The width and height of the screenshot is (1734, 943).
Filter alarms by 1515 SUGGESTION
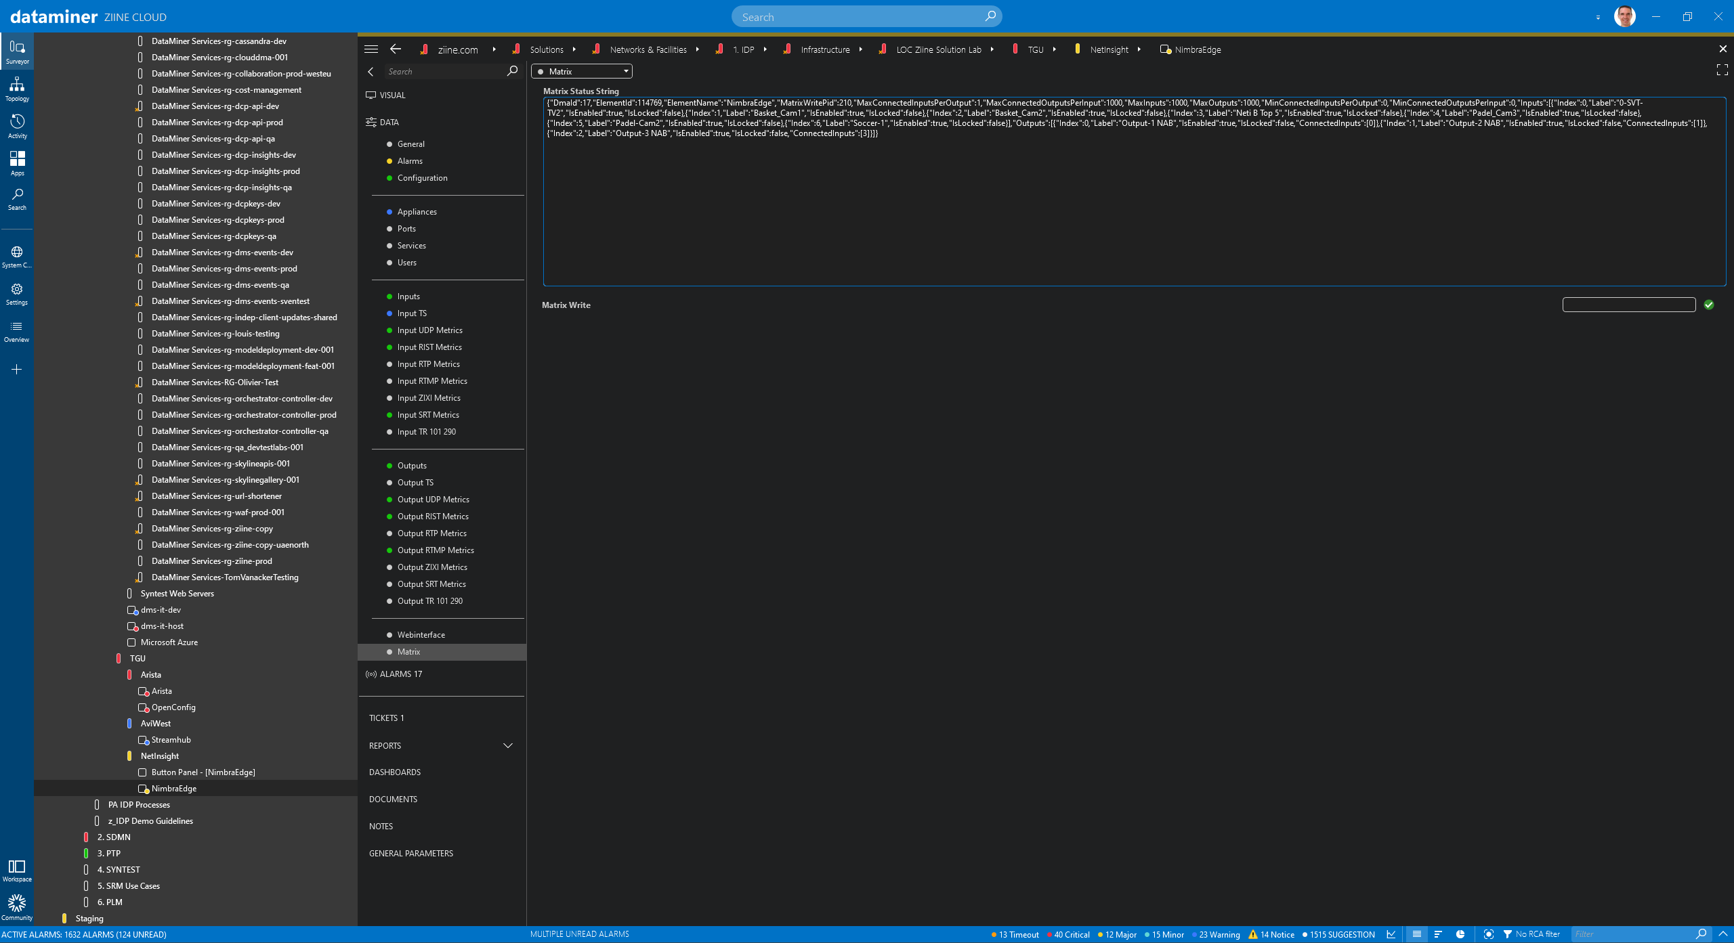pyautogui.click(x=1339, y=935)
